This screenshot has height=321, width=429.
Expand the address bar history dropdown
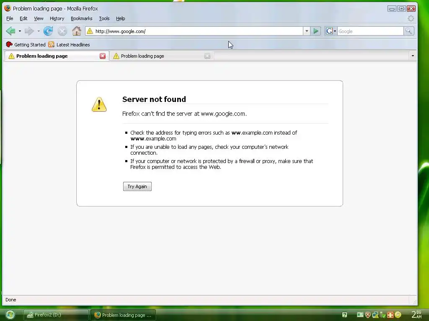pyautogui.click(x=307, y=31)
